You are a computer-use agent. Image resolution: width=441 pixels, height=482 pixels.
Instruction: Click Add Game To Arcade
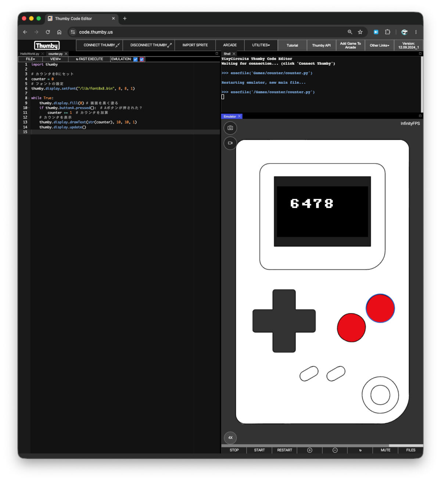[x=350, y=46]
